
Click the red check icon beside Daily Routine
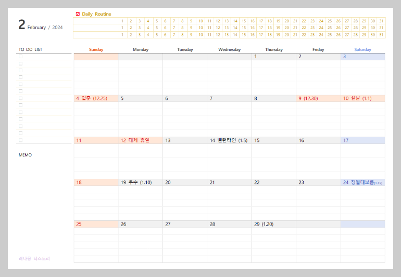tap(78, 14)
